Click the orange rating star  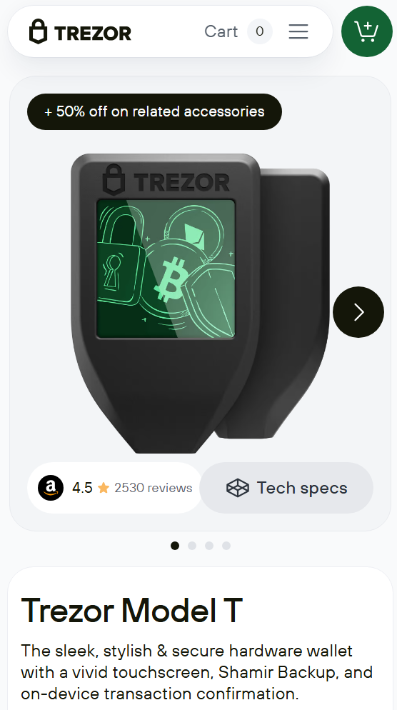104,488
